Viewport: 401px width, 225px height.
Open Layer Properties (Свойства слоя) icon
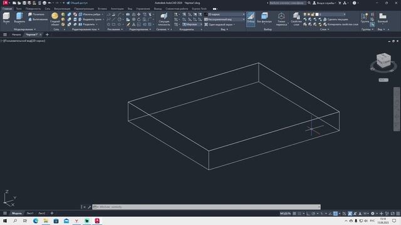tap(296, 16)
